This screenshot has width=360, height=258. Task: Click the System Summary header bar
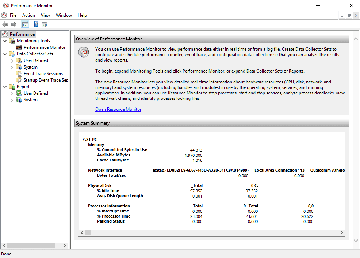pos(212,123)
